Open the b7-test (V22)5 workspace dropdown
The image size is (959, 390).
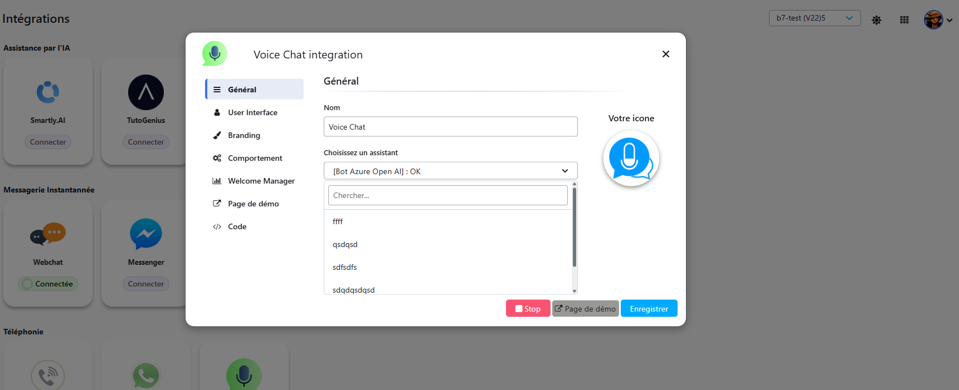(x=814, y=18)
